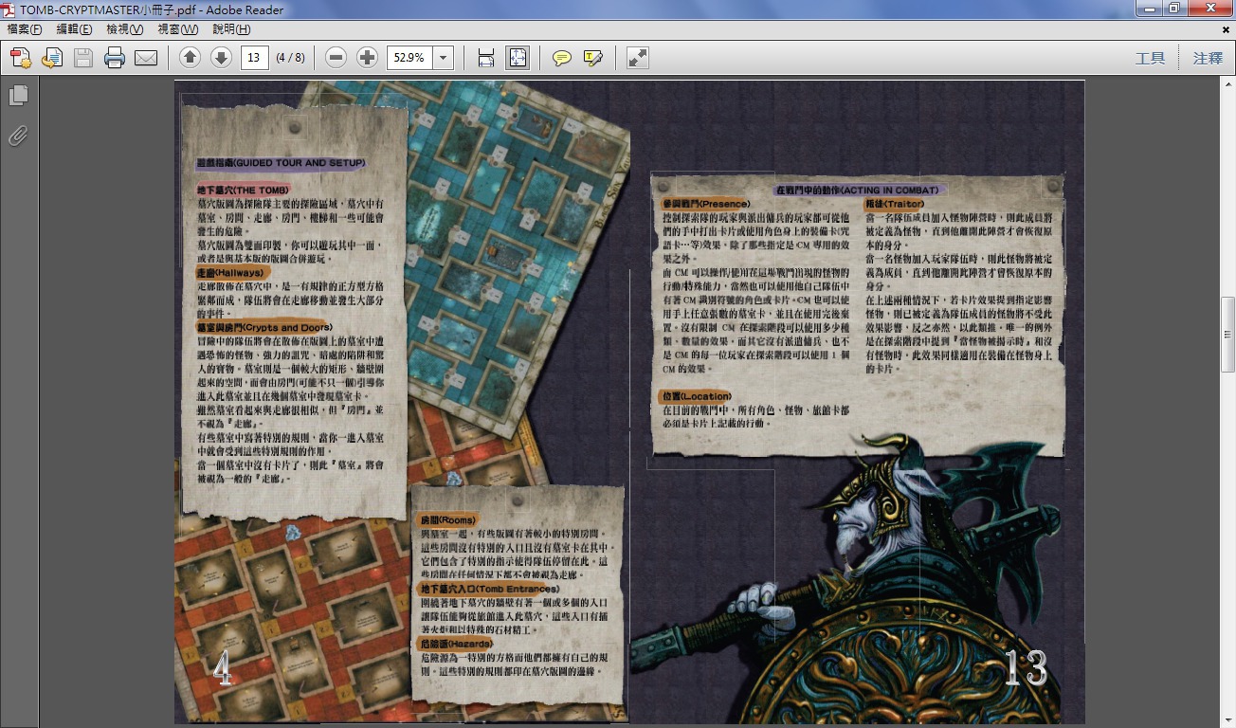This screenshot has width=1236, height=728.
Task: Open the 檔案 (File) menu
Action: (25, 29)
